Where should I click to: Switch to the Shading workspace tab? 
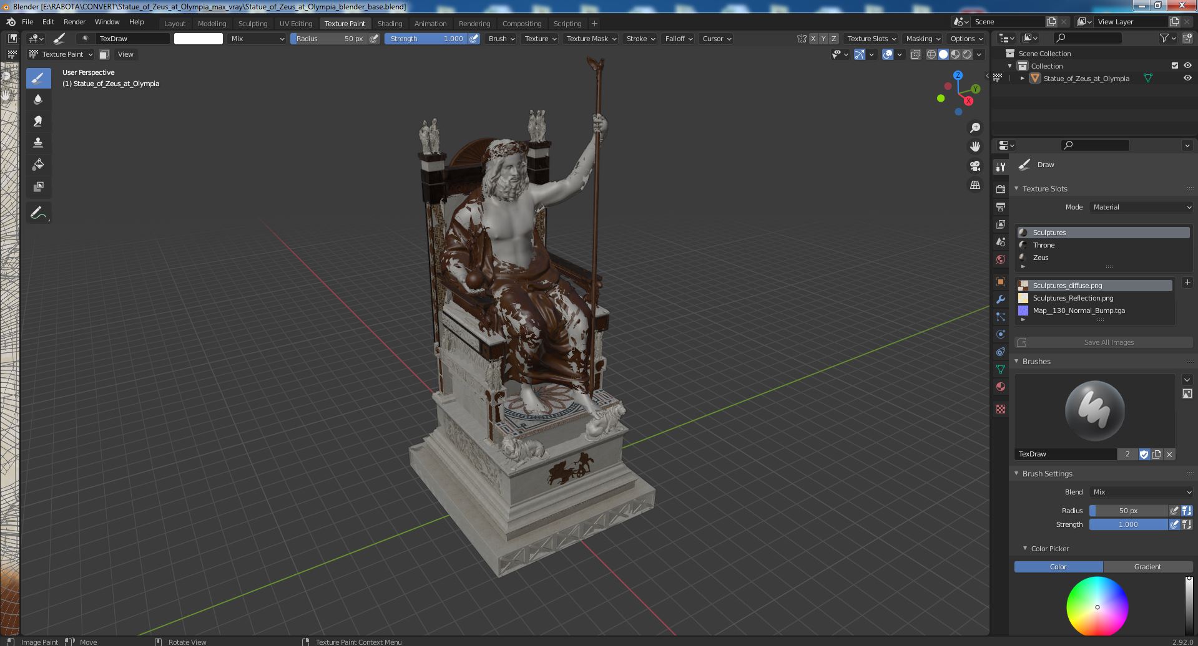(390, 24)
